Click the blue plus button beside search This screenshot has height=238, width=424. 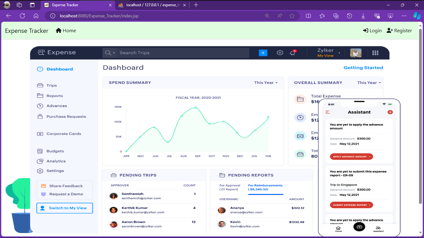tap(263, 53)
